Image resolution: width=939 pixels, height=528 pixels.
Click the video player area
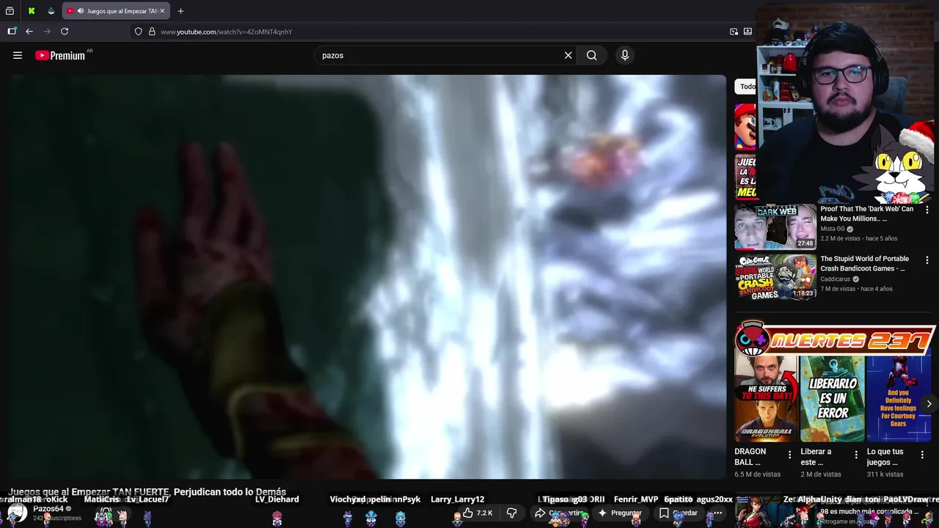[368, 276]
